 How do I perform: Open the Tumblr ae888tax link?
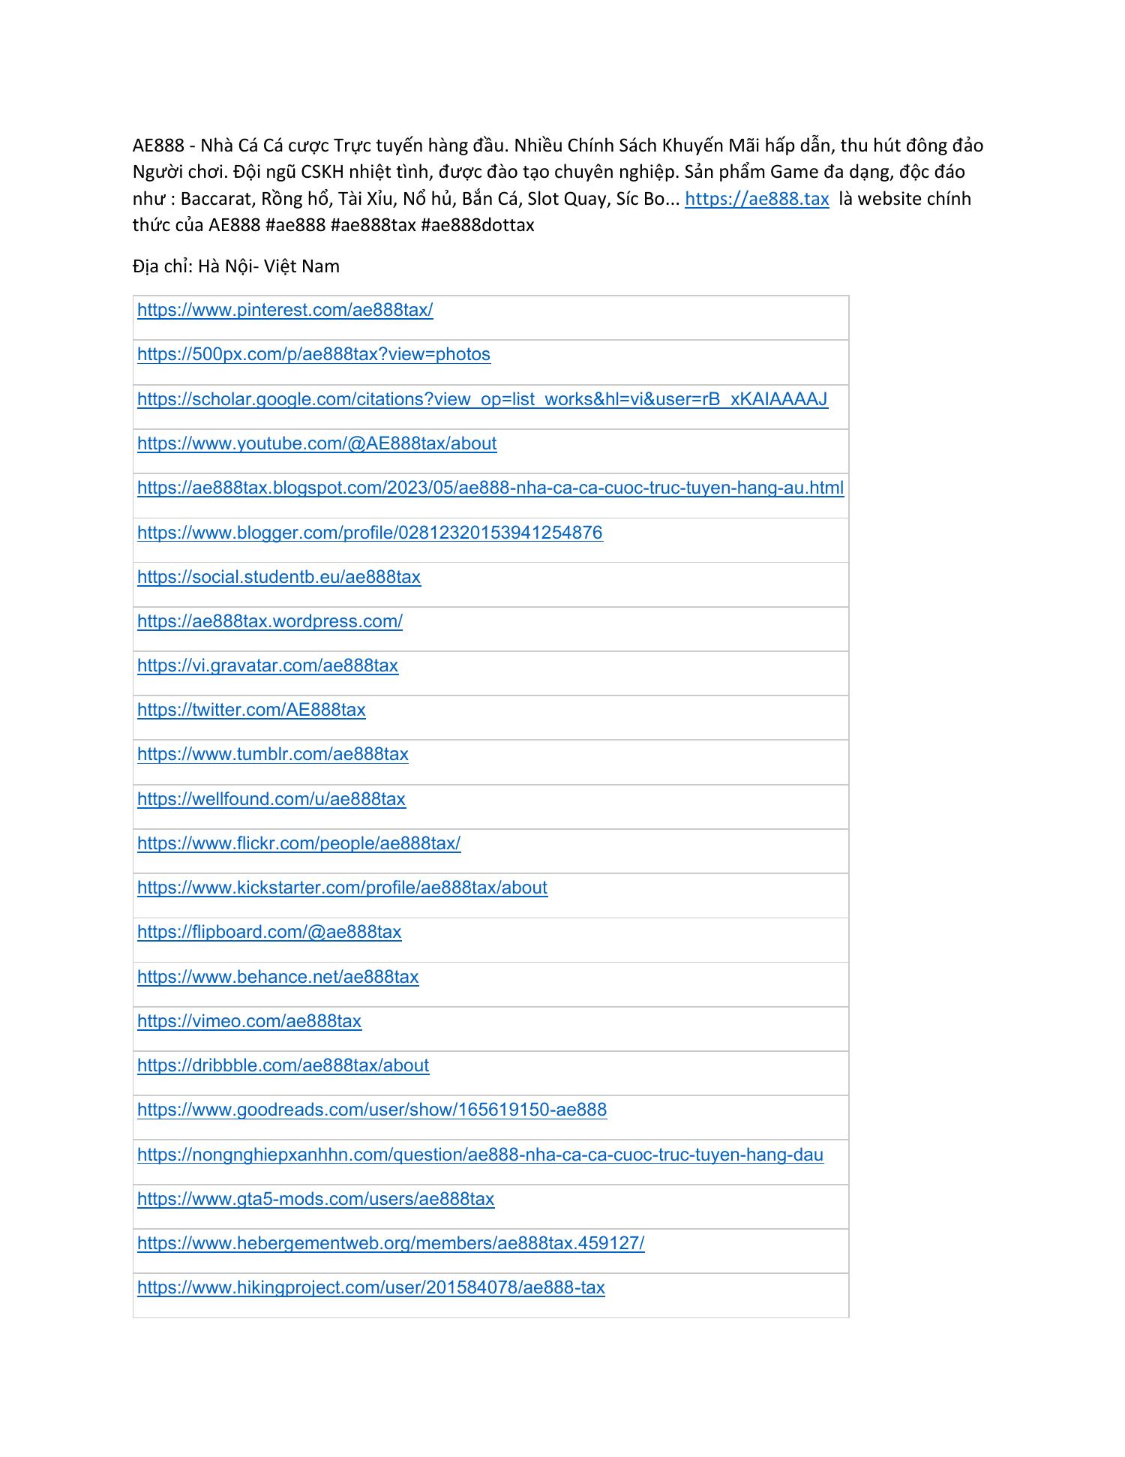pyautogui.click(x=273, y=754)
